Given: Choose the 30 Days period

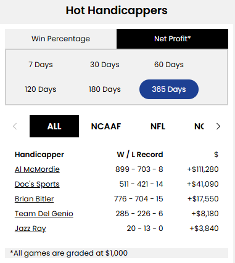Looking at the screenshot, I should pyautogui.click(x=105, y=65).
